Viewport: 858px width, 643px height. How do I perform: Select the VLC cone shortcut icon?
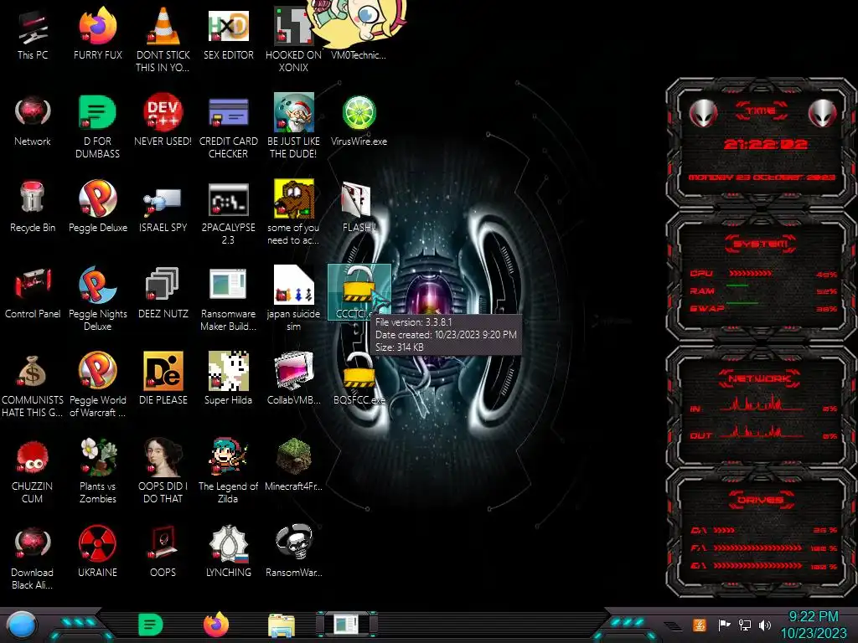[x=163, y=39]
